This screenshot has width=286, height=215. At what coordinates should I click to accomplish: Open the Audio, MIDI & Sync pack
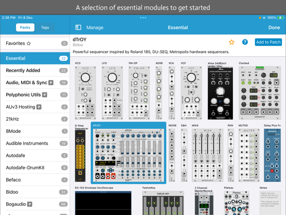[x=35, y=83]
